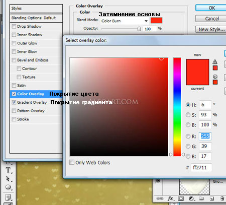Viewport: 226px width, 205px height.
Task: Select the H hue radio button
Action: coord(188,105)
